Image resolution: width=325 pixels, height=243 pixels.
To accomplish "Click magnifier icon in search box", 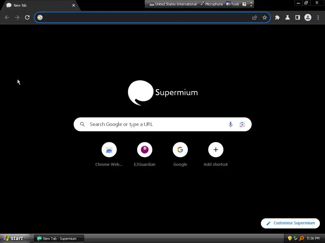I will pyautogui.click(x=82, y=124).
